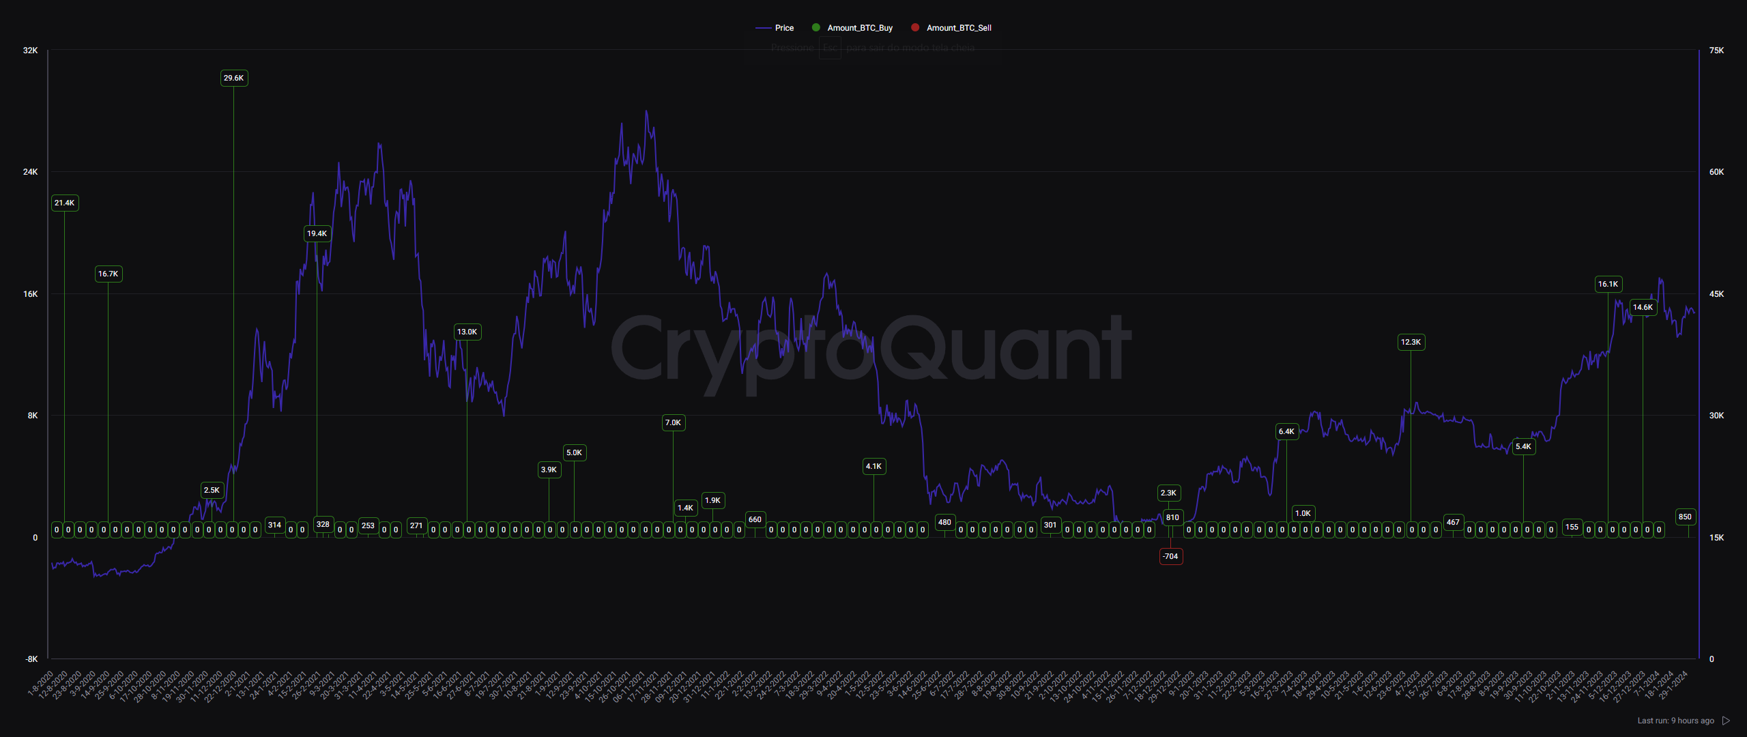The height and width of the screenshot is (737, 1747).
Task: Select the 155 buy data label
Action: click(1572, 528)
